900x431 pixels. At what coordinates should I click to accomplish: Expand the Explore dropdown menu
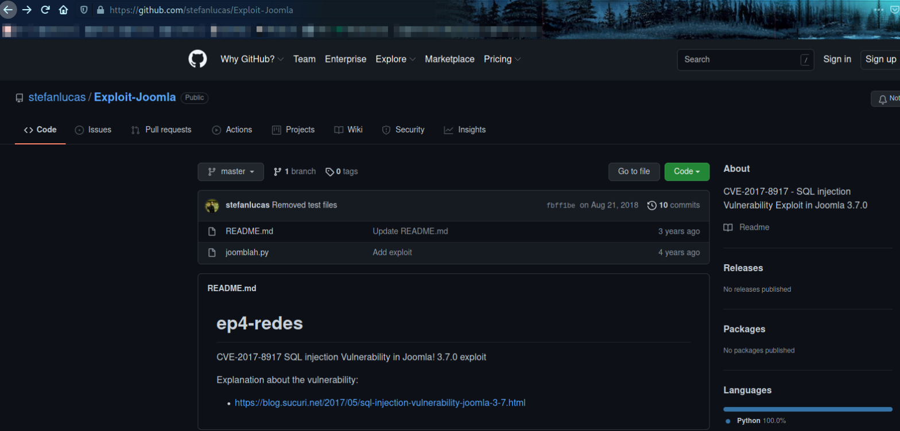click(x=395, y=59)
